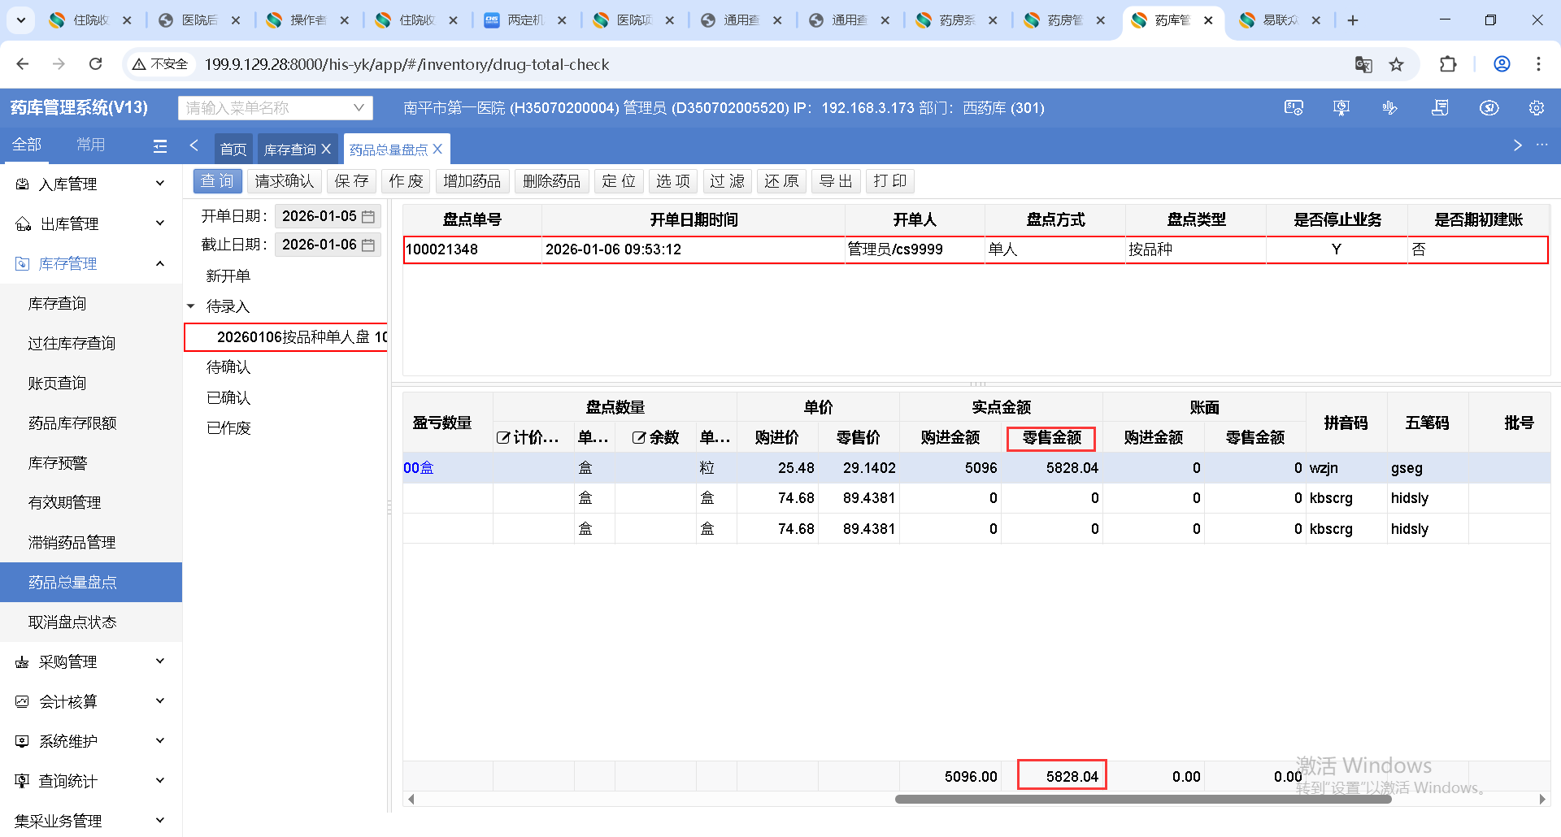Open the calendar for 开单日期
1561x837 pixels.
[368, 217]
